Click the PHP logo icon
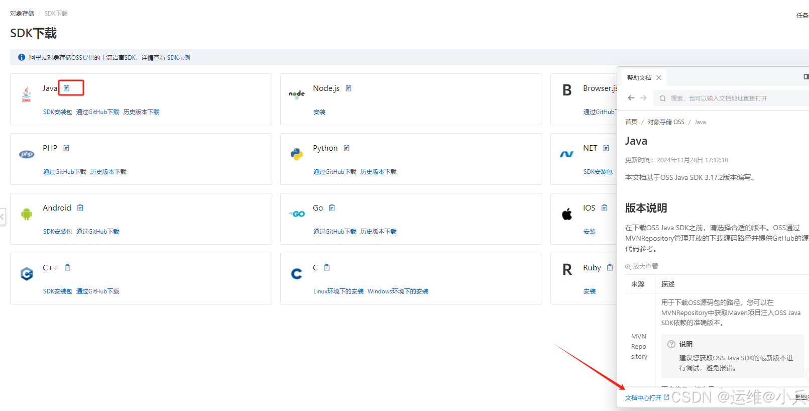The image size is (809, 411). (x=27, y=154)
